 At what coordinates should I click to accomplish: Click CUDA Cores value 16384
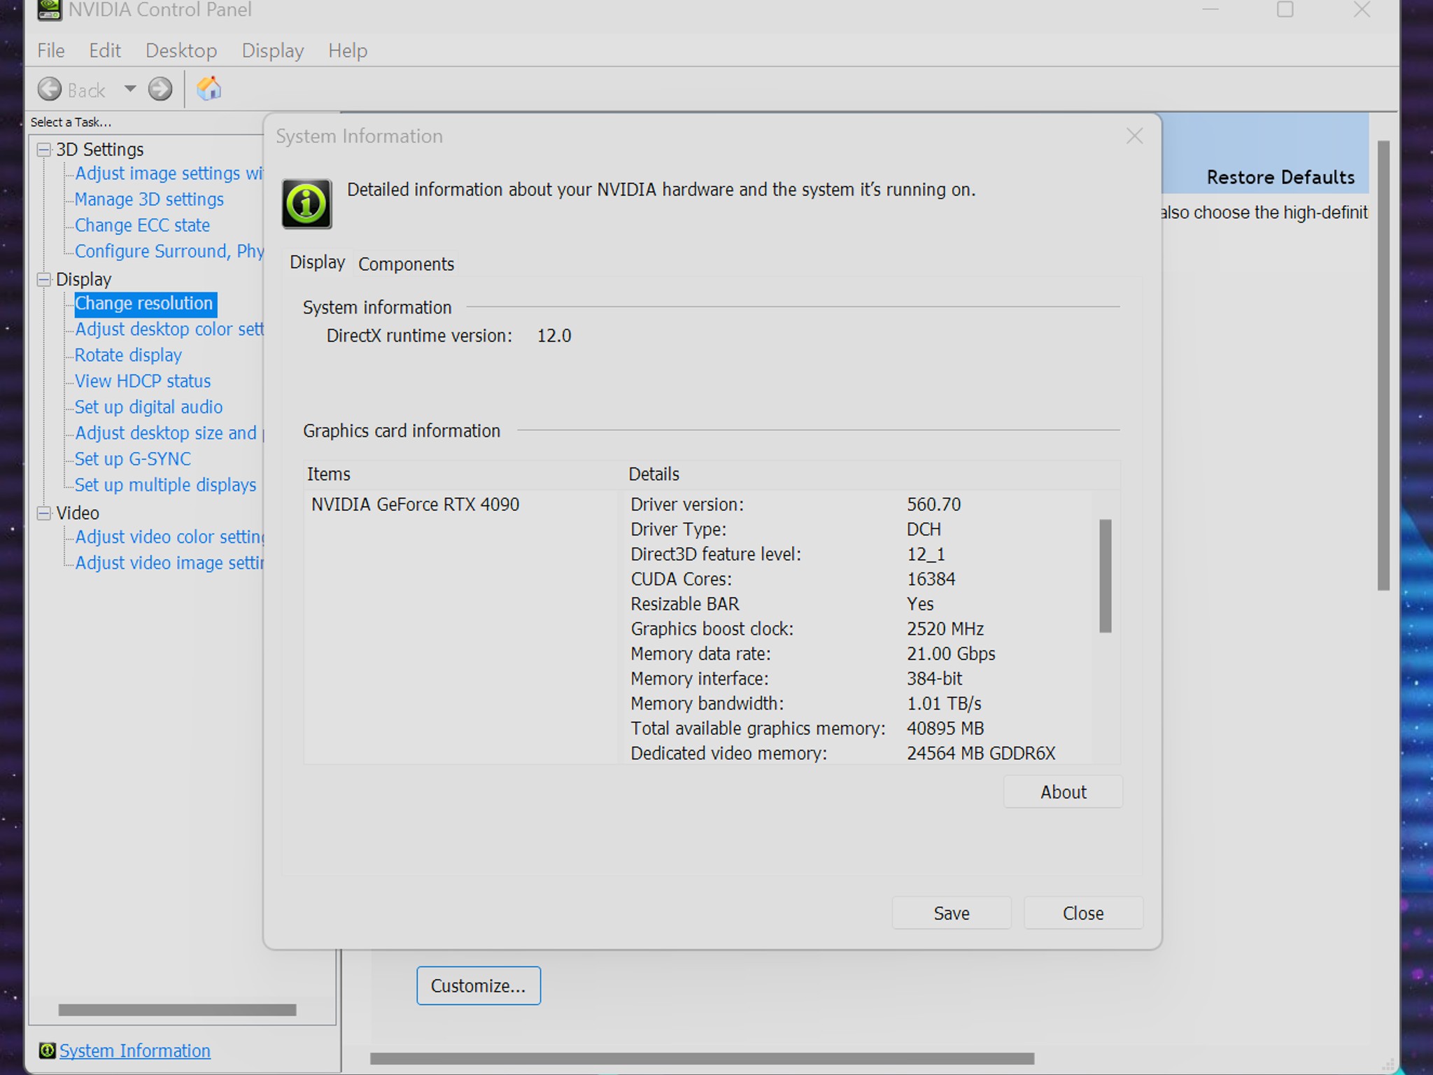(931, 579)
